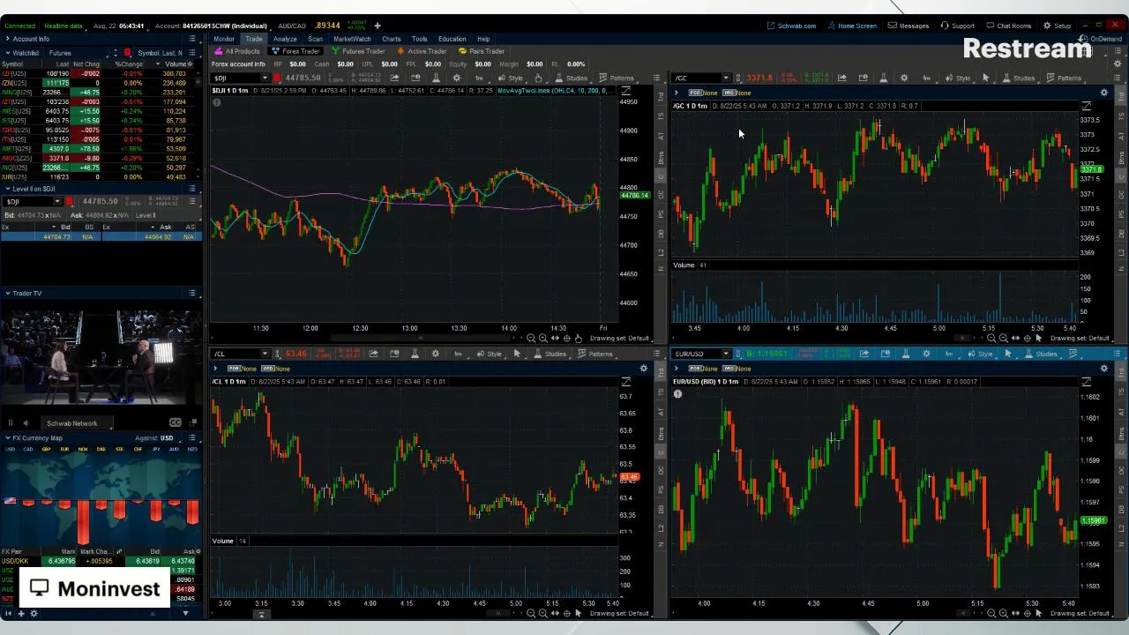The width and height of the screenshot is (1129, 635).
Task: Expand the /GC position row arrow
Action: (677, 93)
